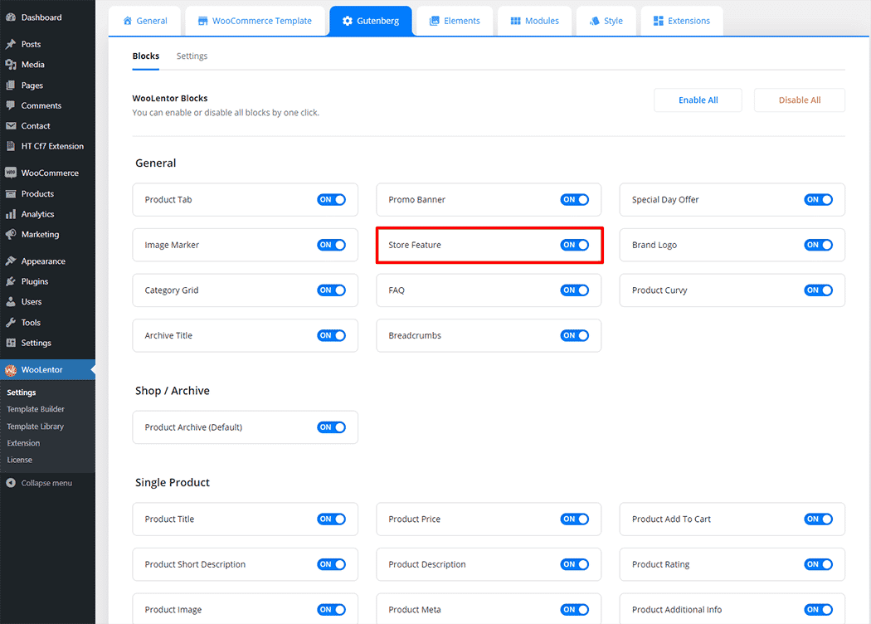Open Template Library submenu link
This screenshot has height=624, width=871.
[x=36, y=427]
